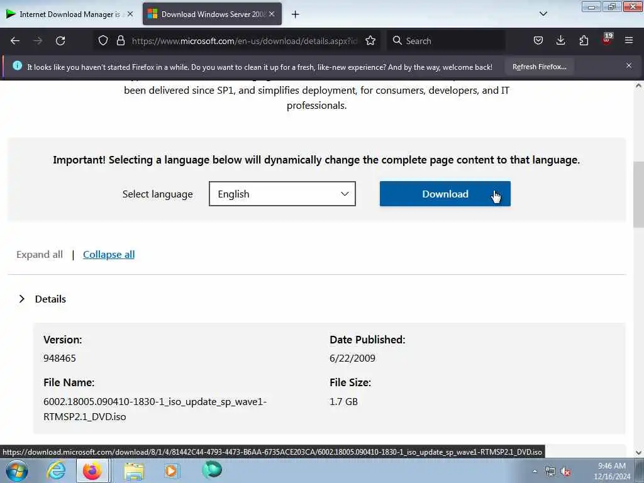The image size is (644, 483).
Task: Dismiss the Firefox refresh notification bar
Action: 629,65
